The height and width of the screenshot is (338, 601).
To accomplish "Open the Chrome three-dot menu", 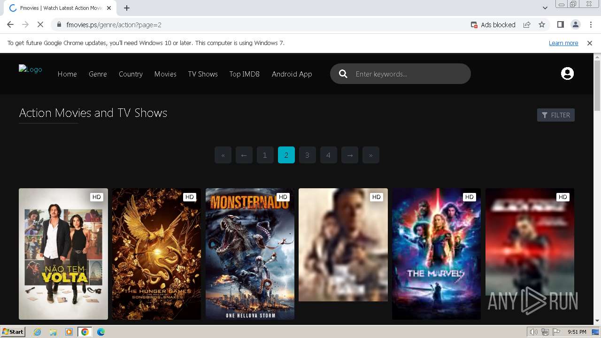I will pos(591,25).
